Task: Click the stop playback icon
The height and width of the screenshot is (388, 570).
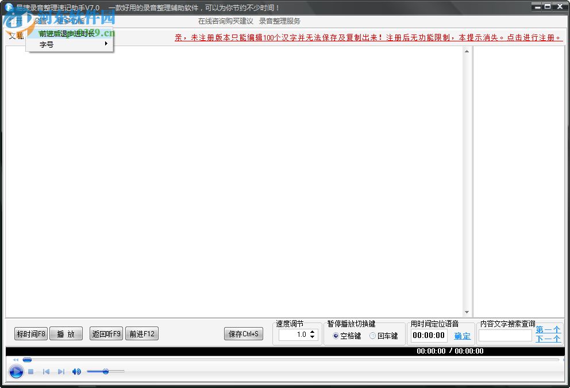Action: click(31, 371)
